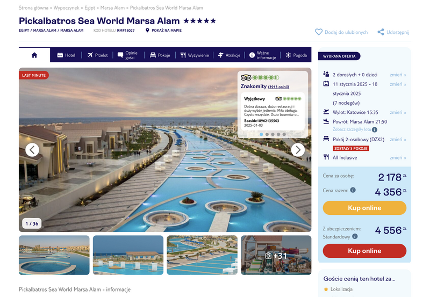Open flight details info icon
The height and width of the screenshot is (297, 430).
(x=375, y=129)
